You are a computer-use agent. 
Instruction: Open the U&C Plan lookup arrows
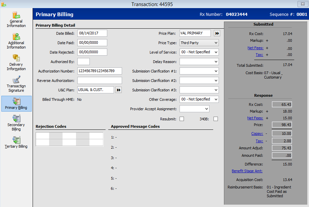click(118, 90)
